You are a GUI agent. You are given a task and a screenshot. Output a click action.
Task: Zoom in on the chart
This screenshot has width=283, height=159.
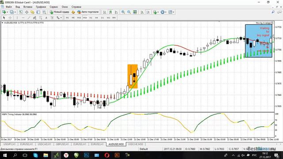pyautogui.click(x=123, y=12)
